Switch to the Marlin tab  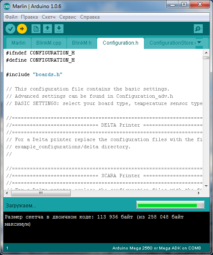point(19,43)
